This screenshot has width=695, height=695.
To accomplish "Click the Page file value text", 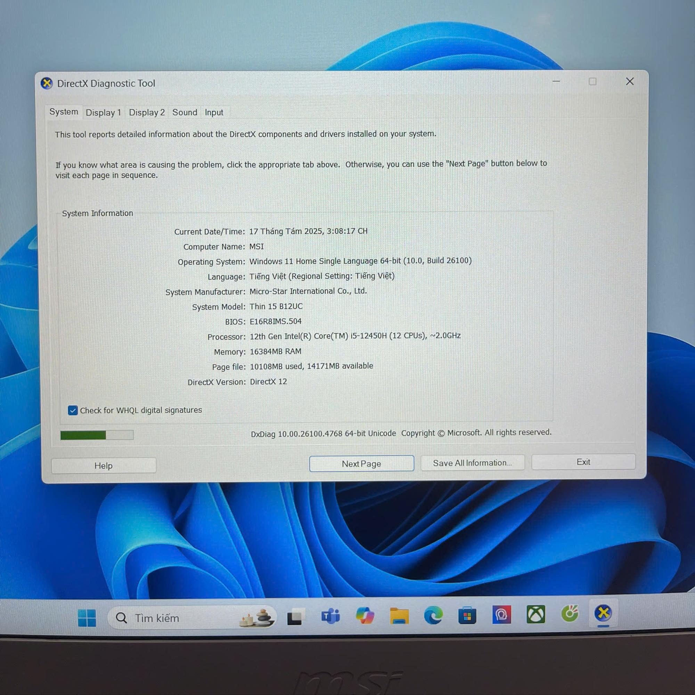I will click(311, 366).
